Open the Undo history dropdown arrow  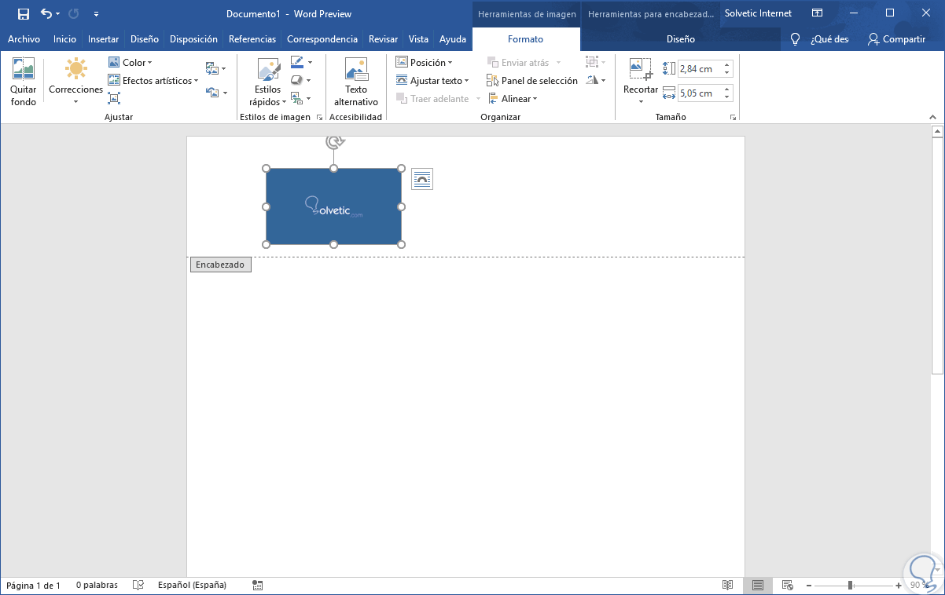[58, 13]
